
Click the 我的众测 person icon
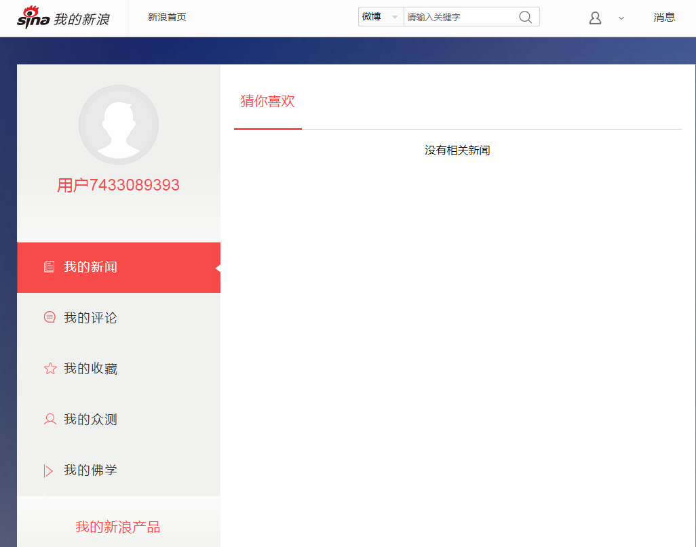(x=49, y=419)
